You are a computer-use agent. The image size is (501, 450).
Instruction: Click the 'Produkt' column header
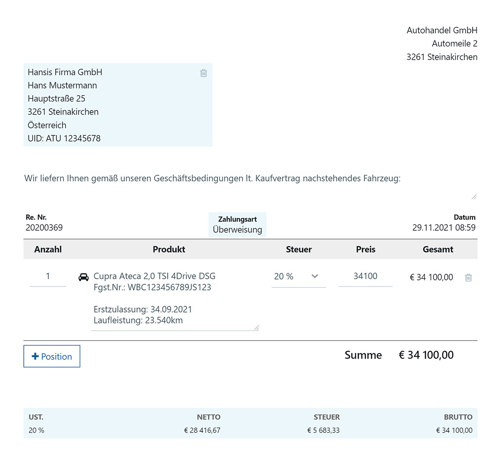tap(169, 249)
